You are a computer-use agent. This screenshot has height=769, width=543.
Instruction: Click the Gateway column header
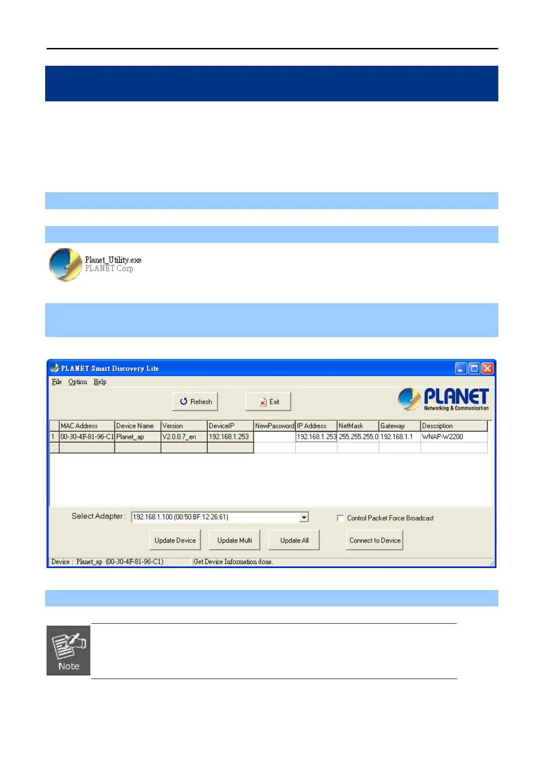point(400,426)
